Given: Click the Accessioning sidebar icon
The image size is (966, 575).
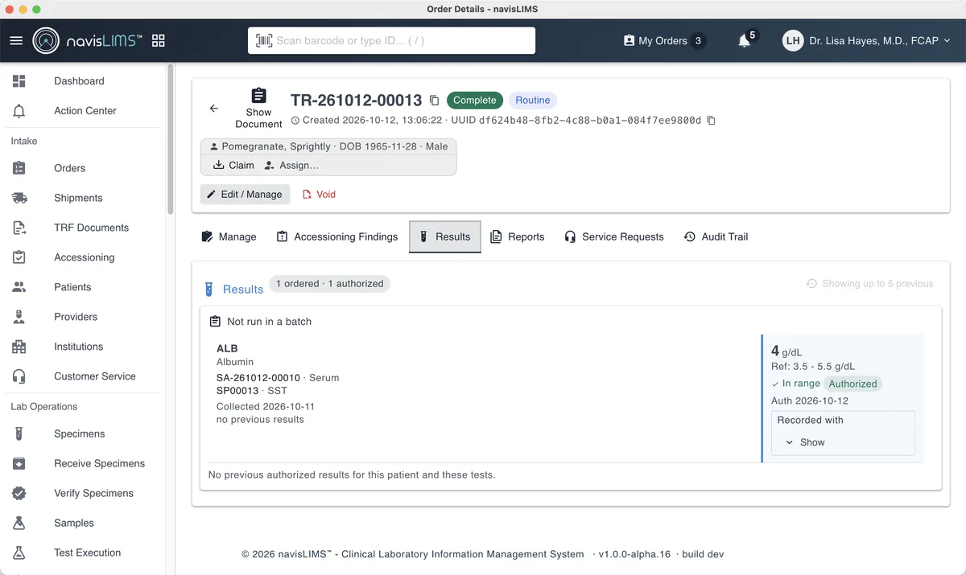Looking at the screenshot, I should [x=19, y=257].
